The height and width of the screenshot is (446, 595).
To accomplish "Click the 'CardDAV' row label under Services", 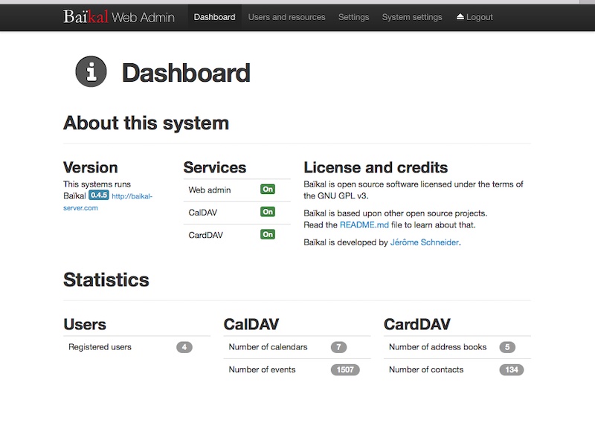I will 206,235.
